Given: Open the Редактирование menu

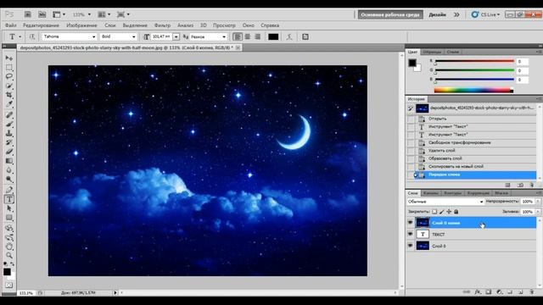Looking at the screenshot, I should 41,25.
